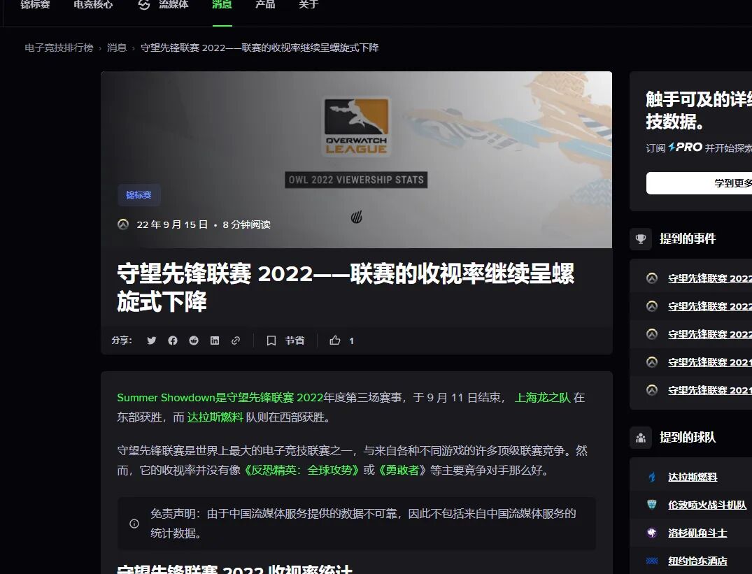Click the London Spitfire team logo icon
The width and height of the screenshot is (752, 574).
(x=652, y=505)
